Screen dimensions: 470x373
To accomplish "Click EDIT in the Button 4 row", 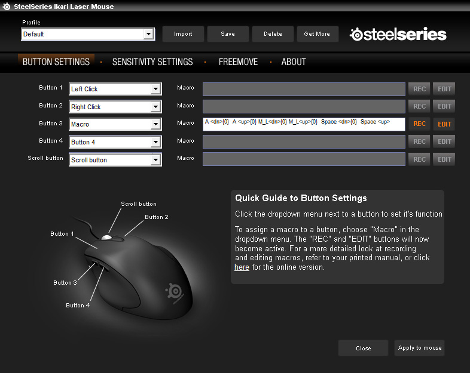I will (x=444, y=141).
